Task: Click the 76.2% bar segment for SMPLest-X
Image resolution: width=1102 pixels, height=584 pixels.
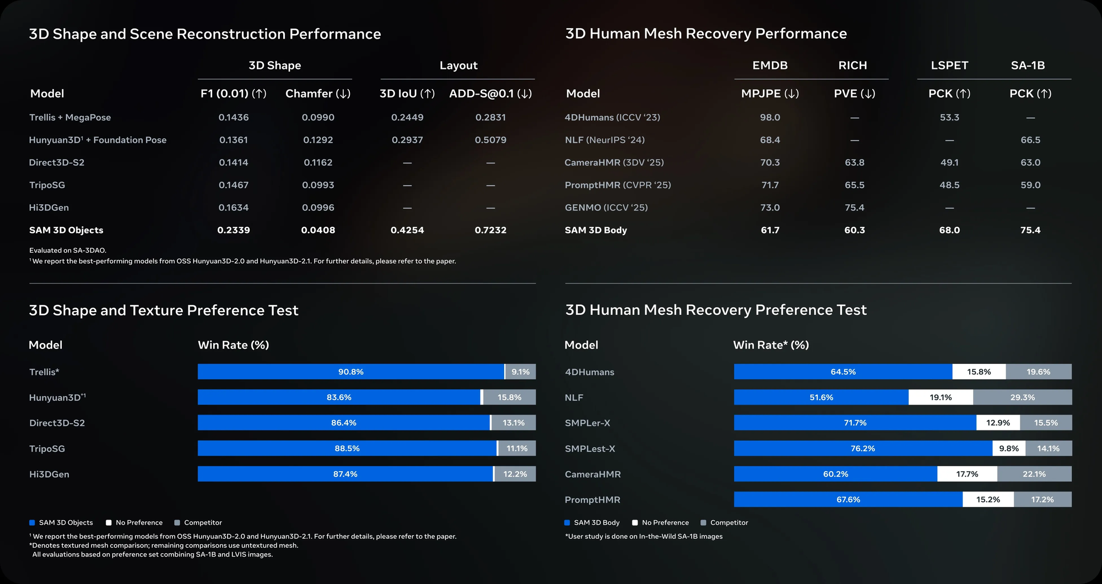Action: click(x=862, y=449)
